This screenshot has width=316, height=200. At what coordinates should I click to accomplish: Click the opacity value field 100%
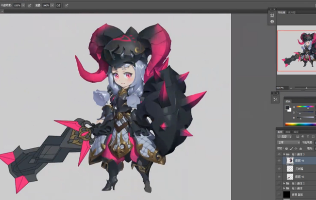pyautogui.click(x=17, y=5)
